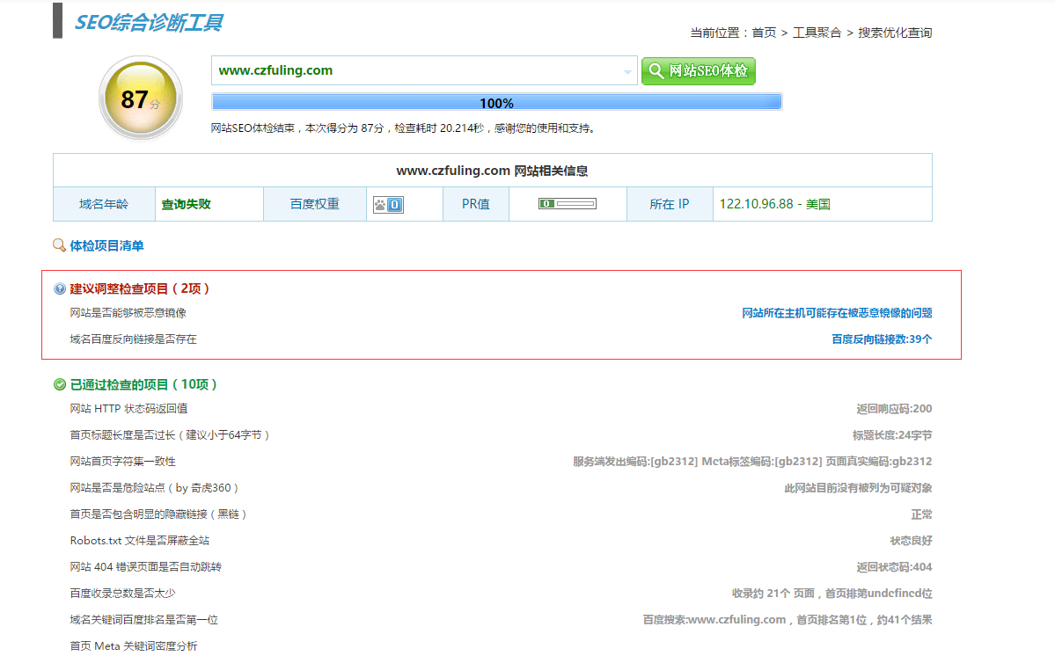Click the Baidu weight paw icon
Viewport: 1055px width, 656px height.
388,204
